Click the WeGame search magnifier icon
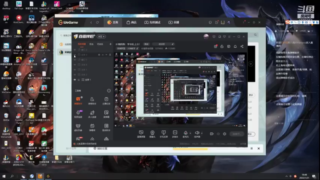Screen dimensions: 320x180 (255, 35)
